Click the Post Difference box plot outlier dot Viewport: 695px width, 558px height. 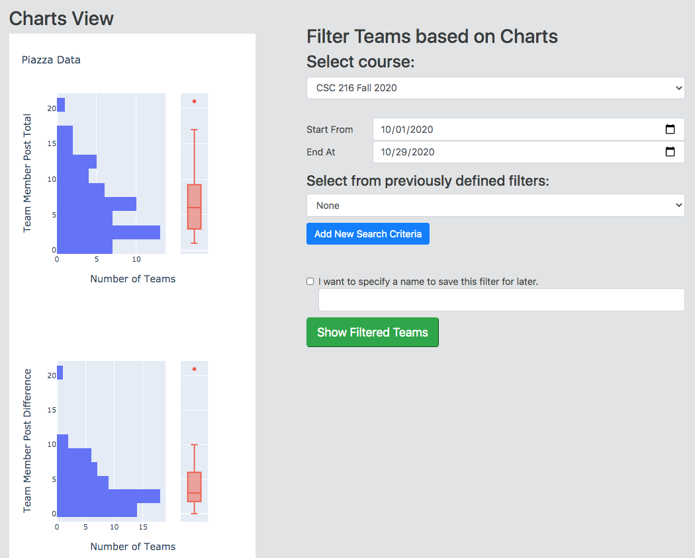(194, 369)
